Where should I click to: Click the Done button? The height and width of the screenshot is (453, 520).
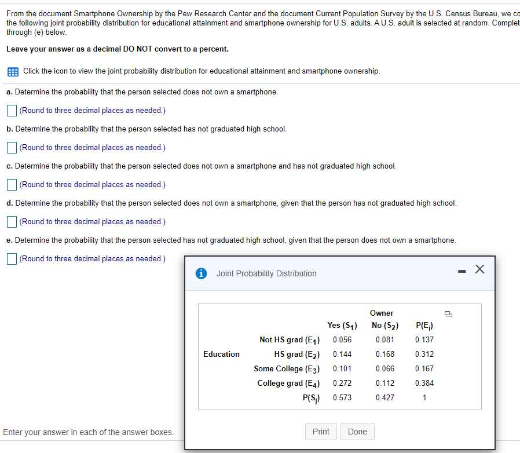pyautogui.click(x=357, y=432)
